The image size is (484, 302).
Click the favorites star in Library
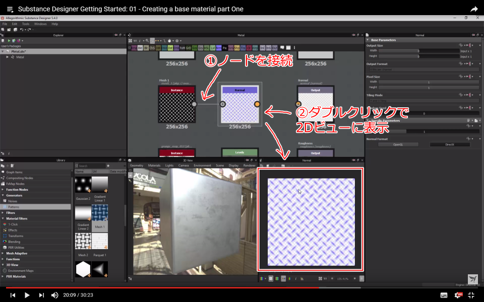(x=108, y=166)
